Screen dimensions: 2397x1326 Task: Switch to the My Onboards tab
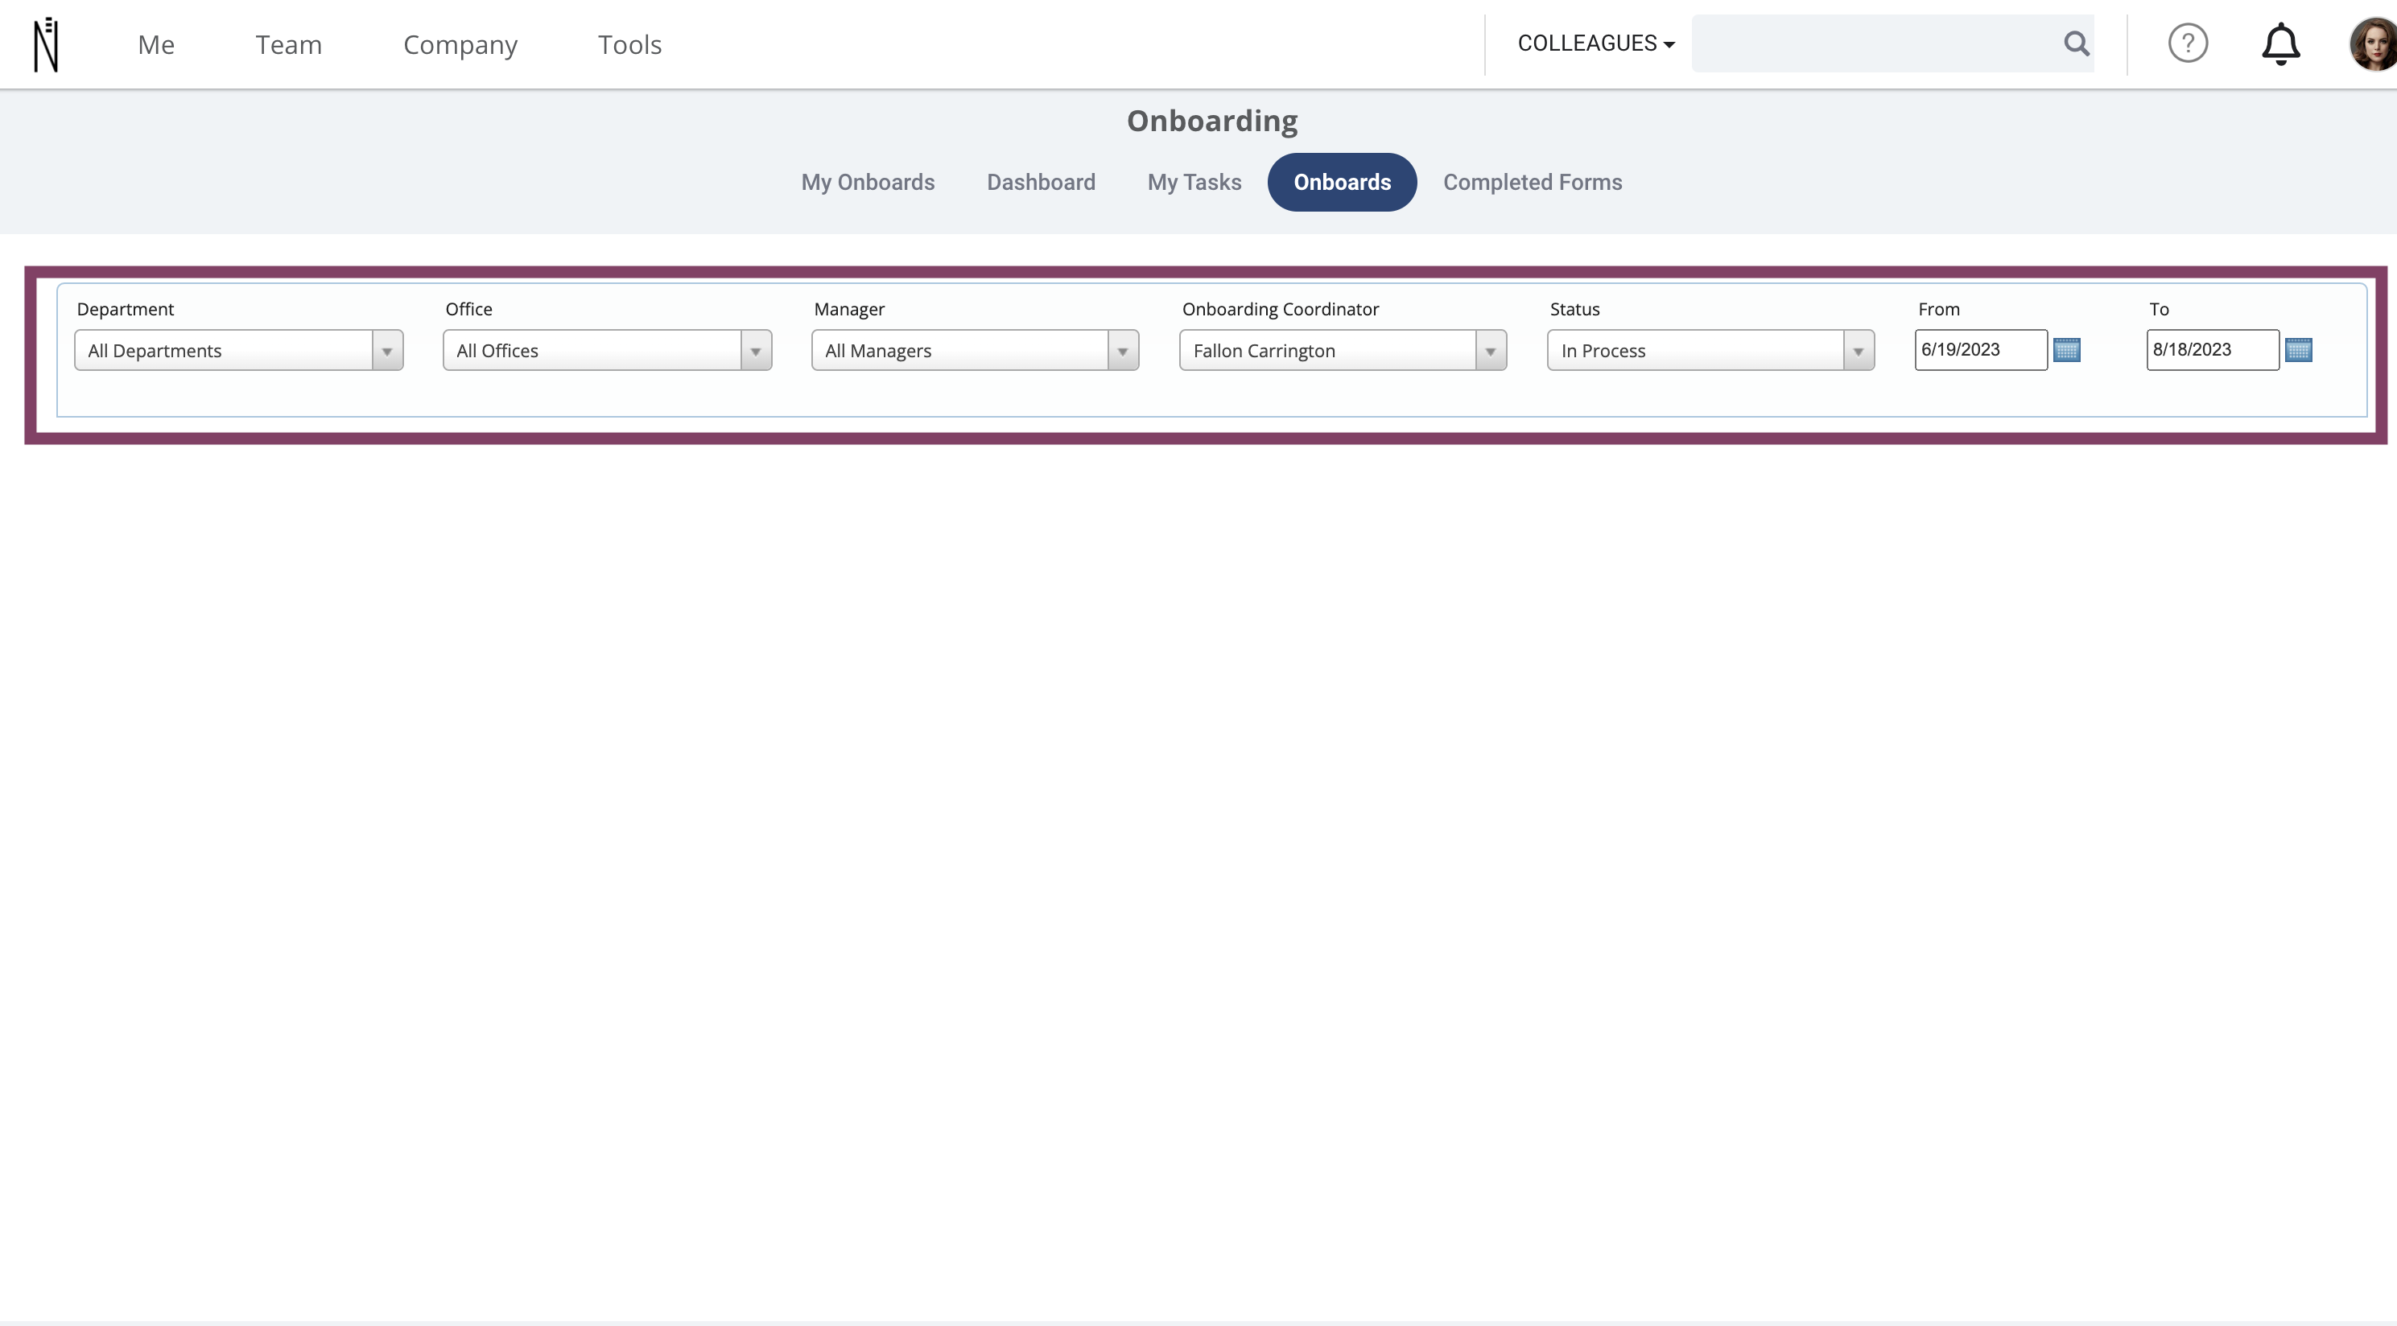(x=868, y=183)
